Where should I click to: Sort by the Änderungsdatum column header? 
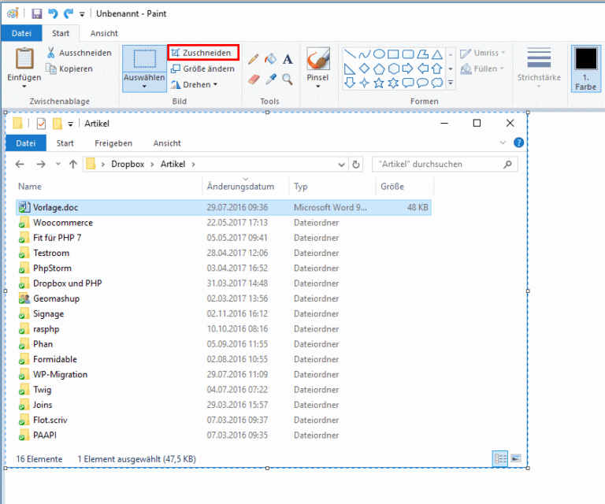pyautogui.click(x=246, y=187)
